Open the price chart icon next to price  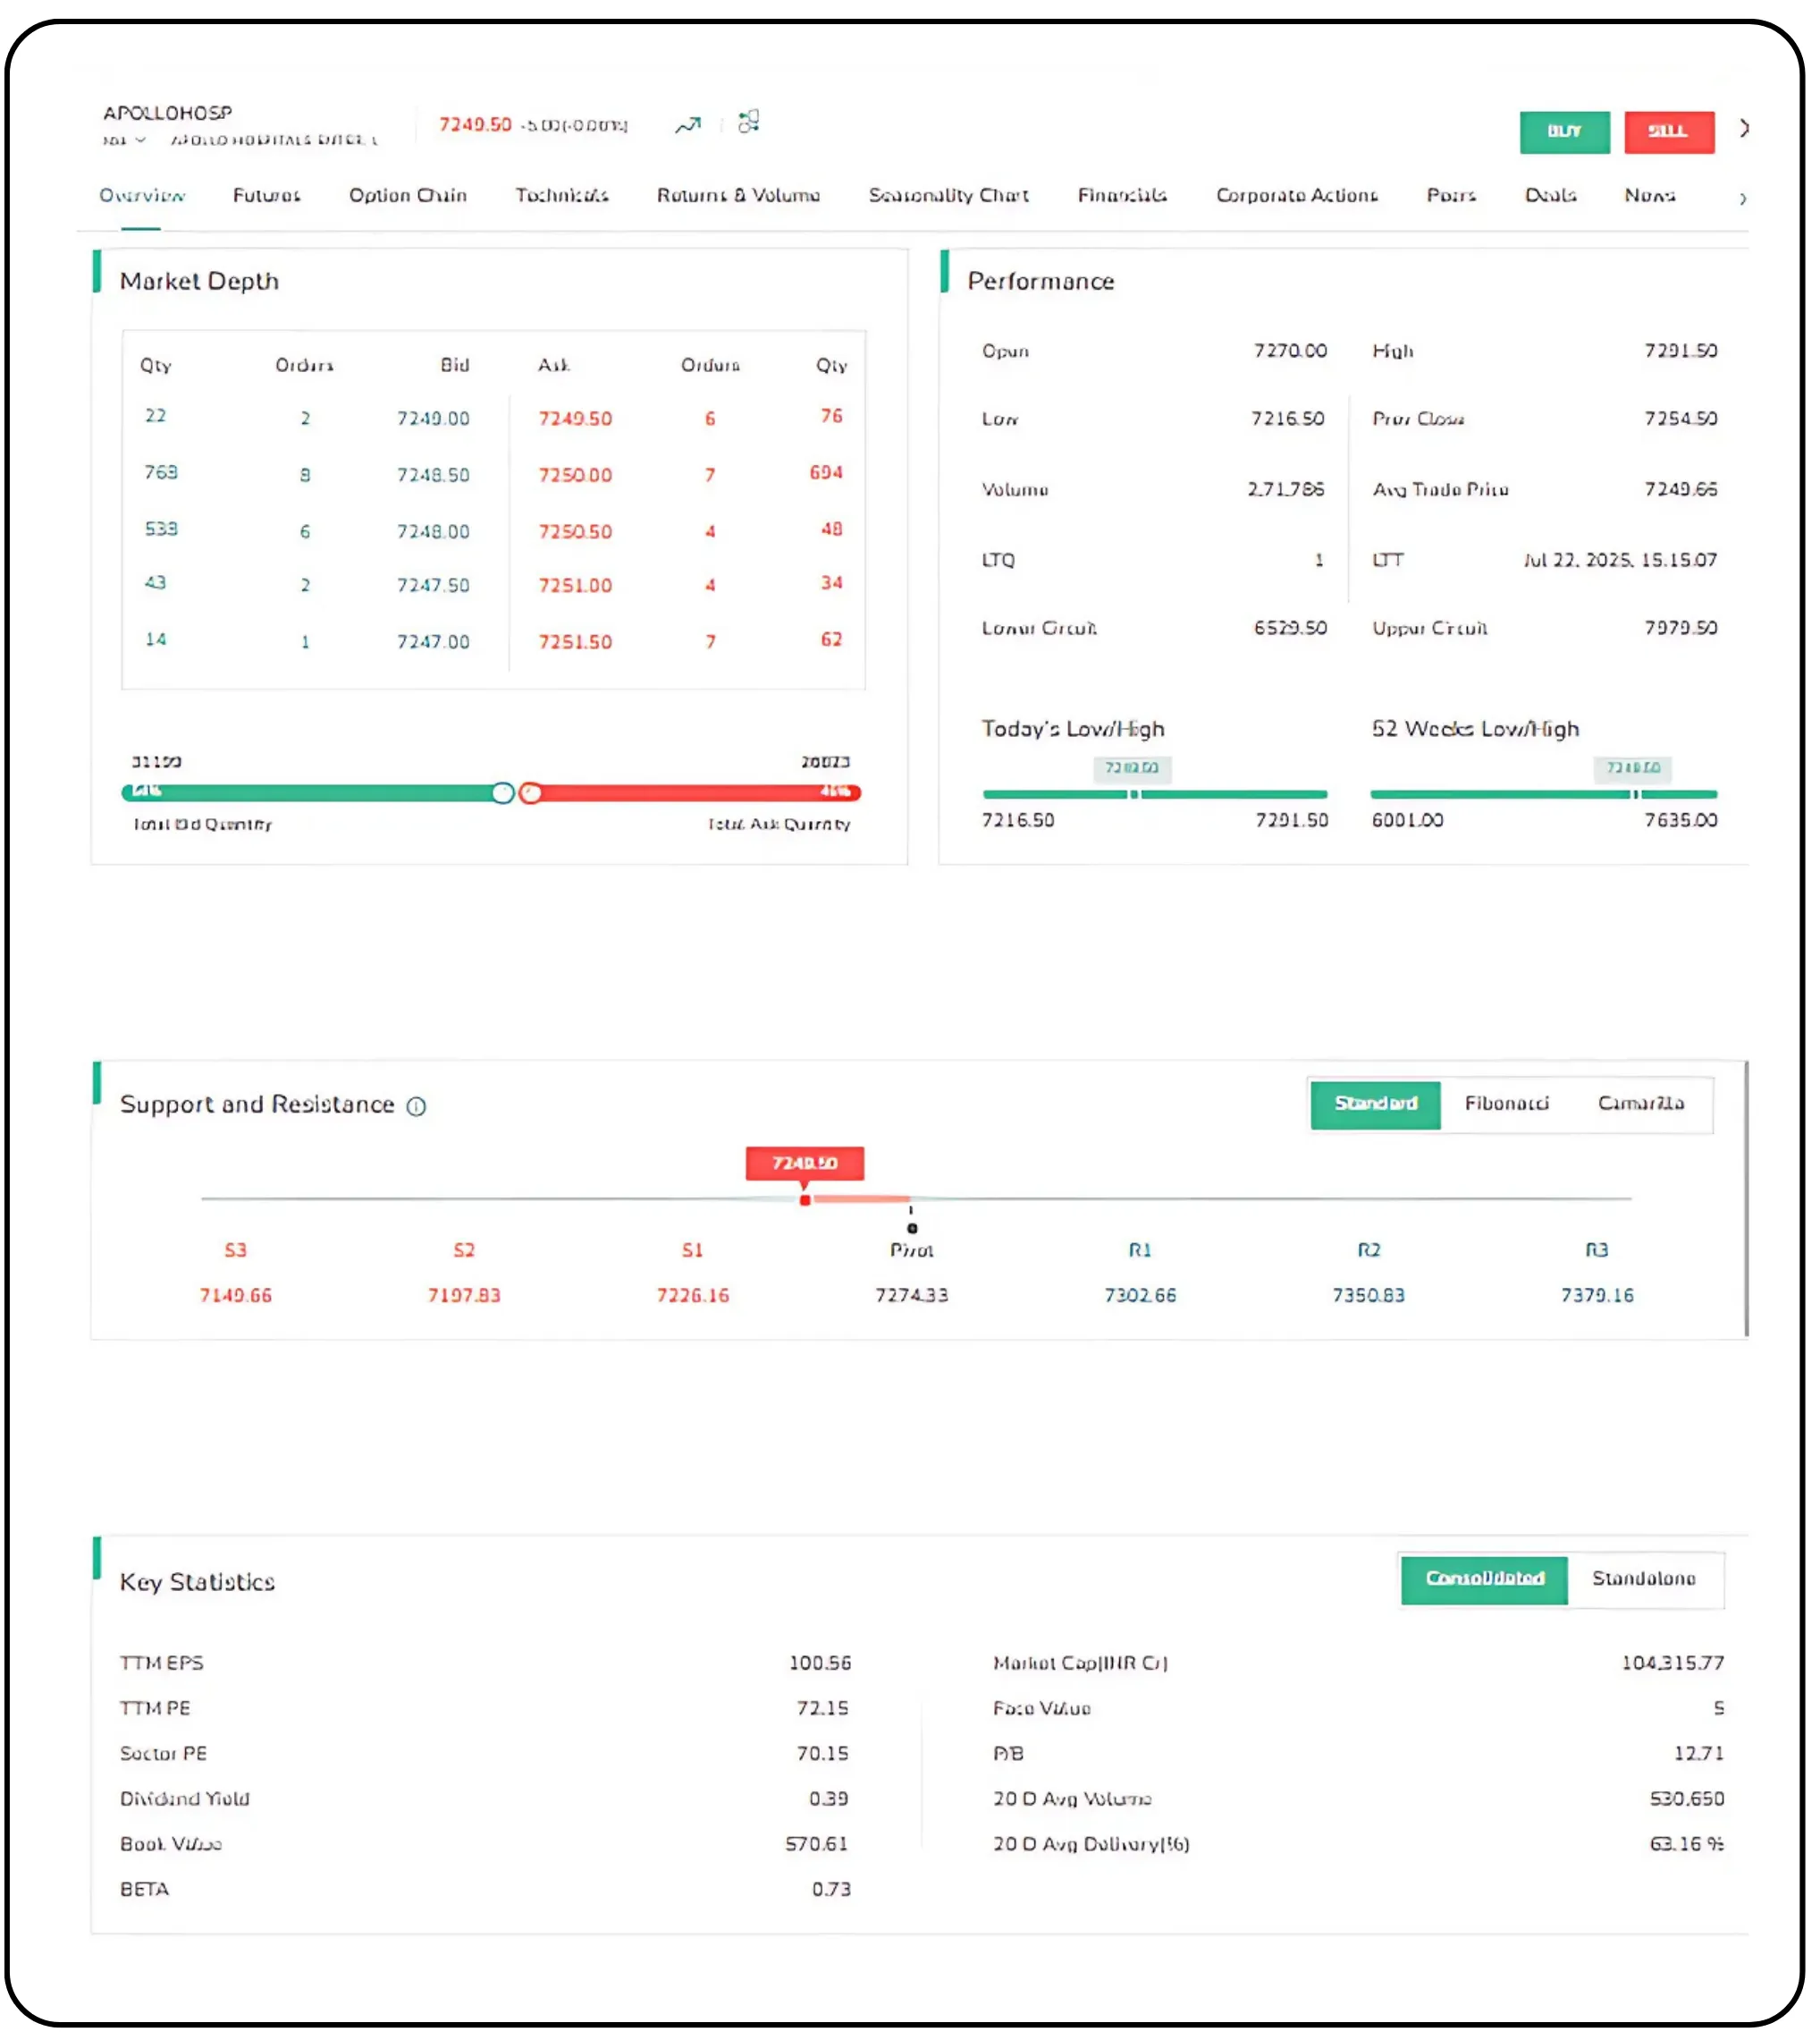[x=688, y=123]
